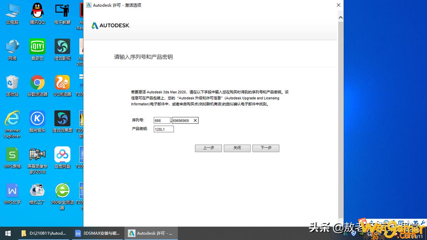Click the dialog scrollbar up arrow
This screenshot has height=240, width=427.
coord(341,17)
